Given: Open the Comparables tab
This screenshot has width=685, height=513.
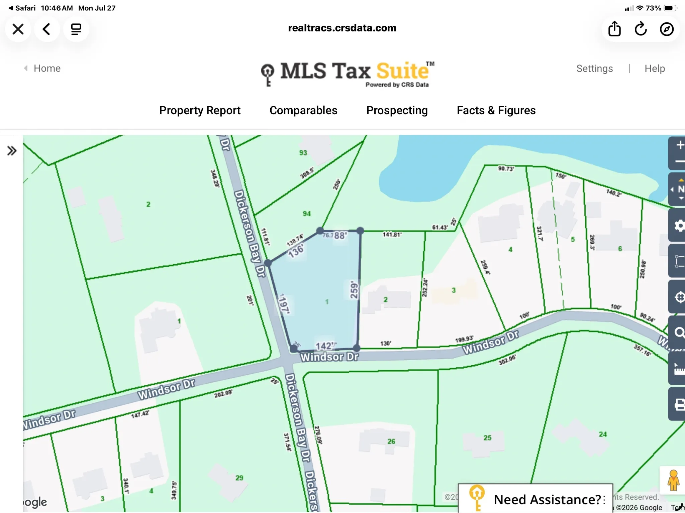Looking at the screenshot, I should (x=303, y=110).
